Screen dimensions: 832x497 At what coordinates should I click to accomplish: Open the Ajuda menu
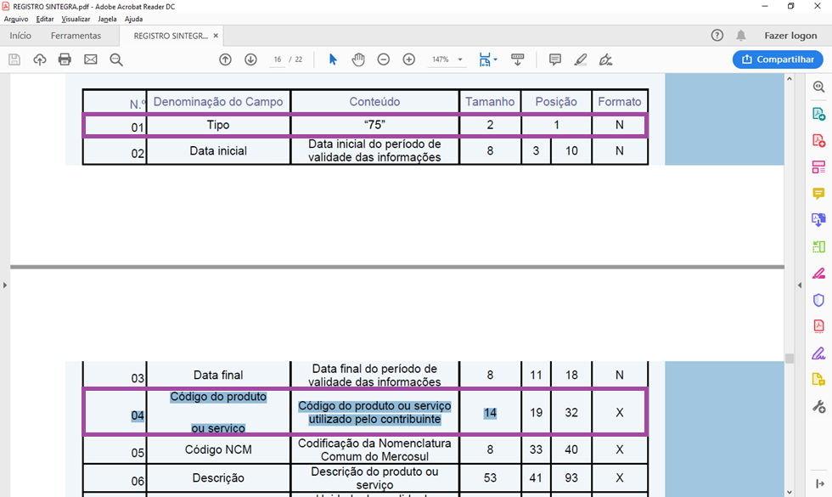(x=134, y=19)
